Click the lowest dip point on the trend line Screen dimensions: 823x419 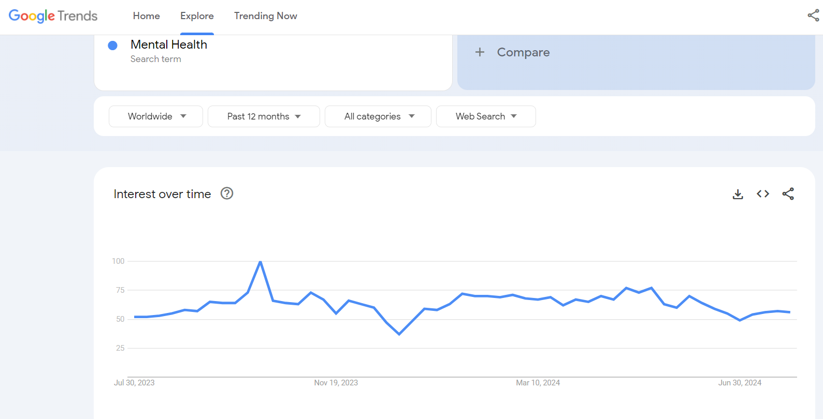399,334
